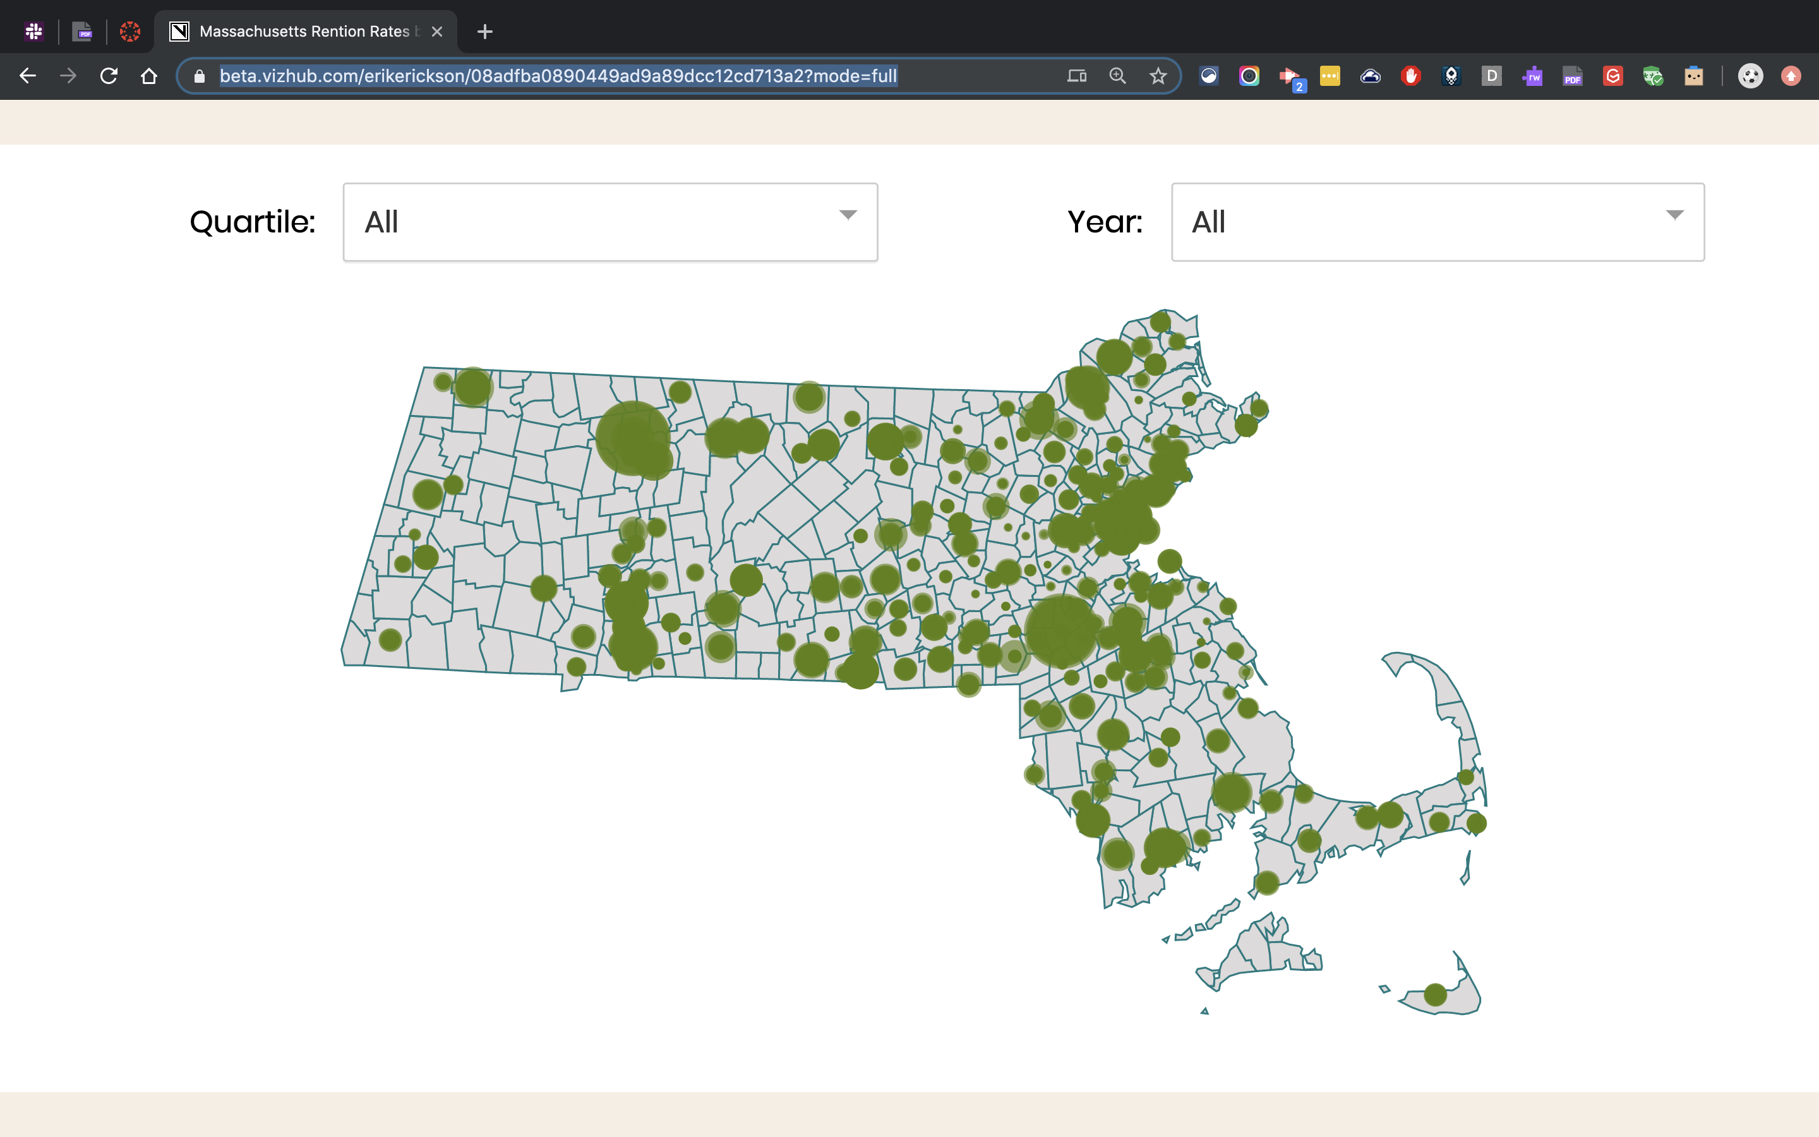Open the browser home page

coord(149,76)
